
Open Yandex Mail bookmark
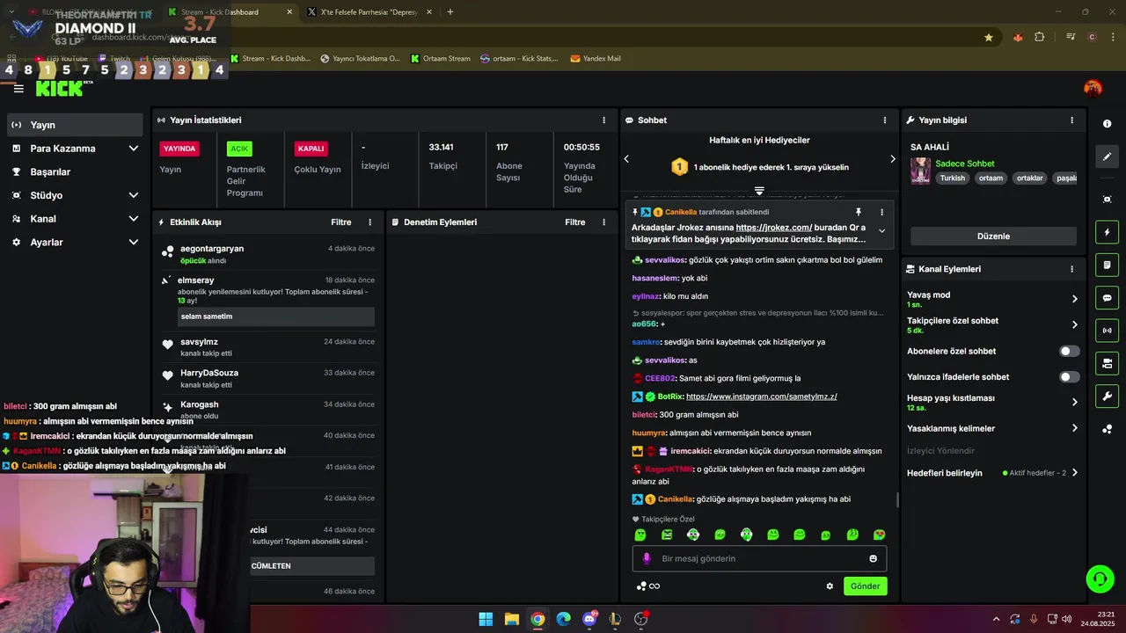click(596, 59)
